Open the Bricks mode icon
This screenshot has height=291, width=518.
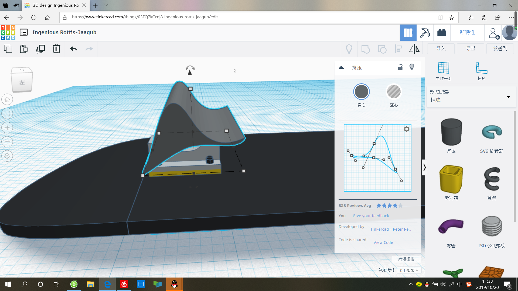point(442,33)
